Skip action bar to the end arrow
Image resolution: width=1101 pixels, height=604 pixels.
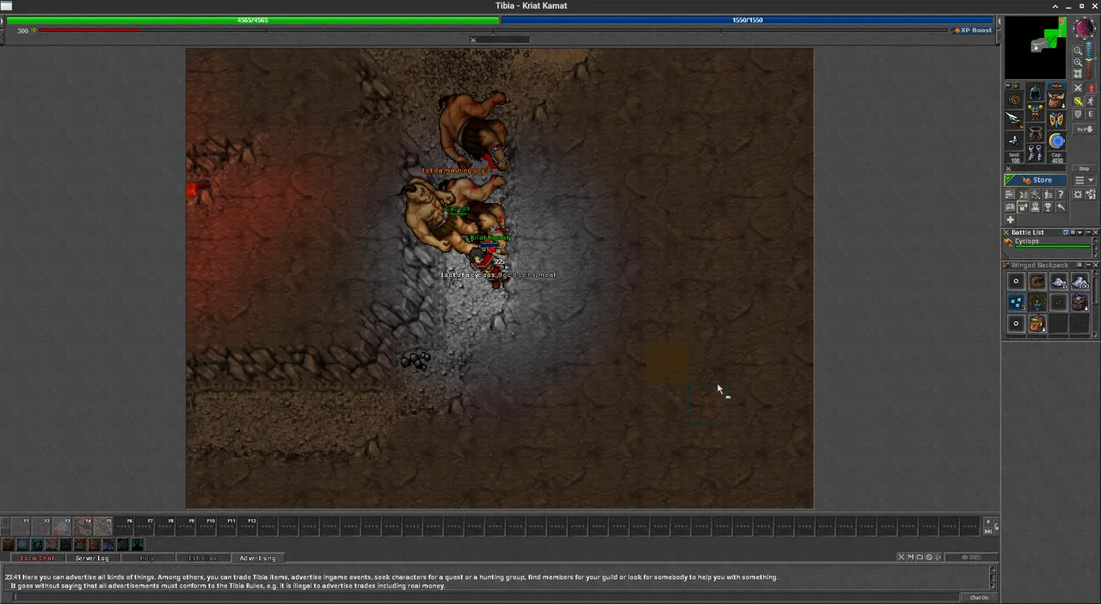coord(988,532)
